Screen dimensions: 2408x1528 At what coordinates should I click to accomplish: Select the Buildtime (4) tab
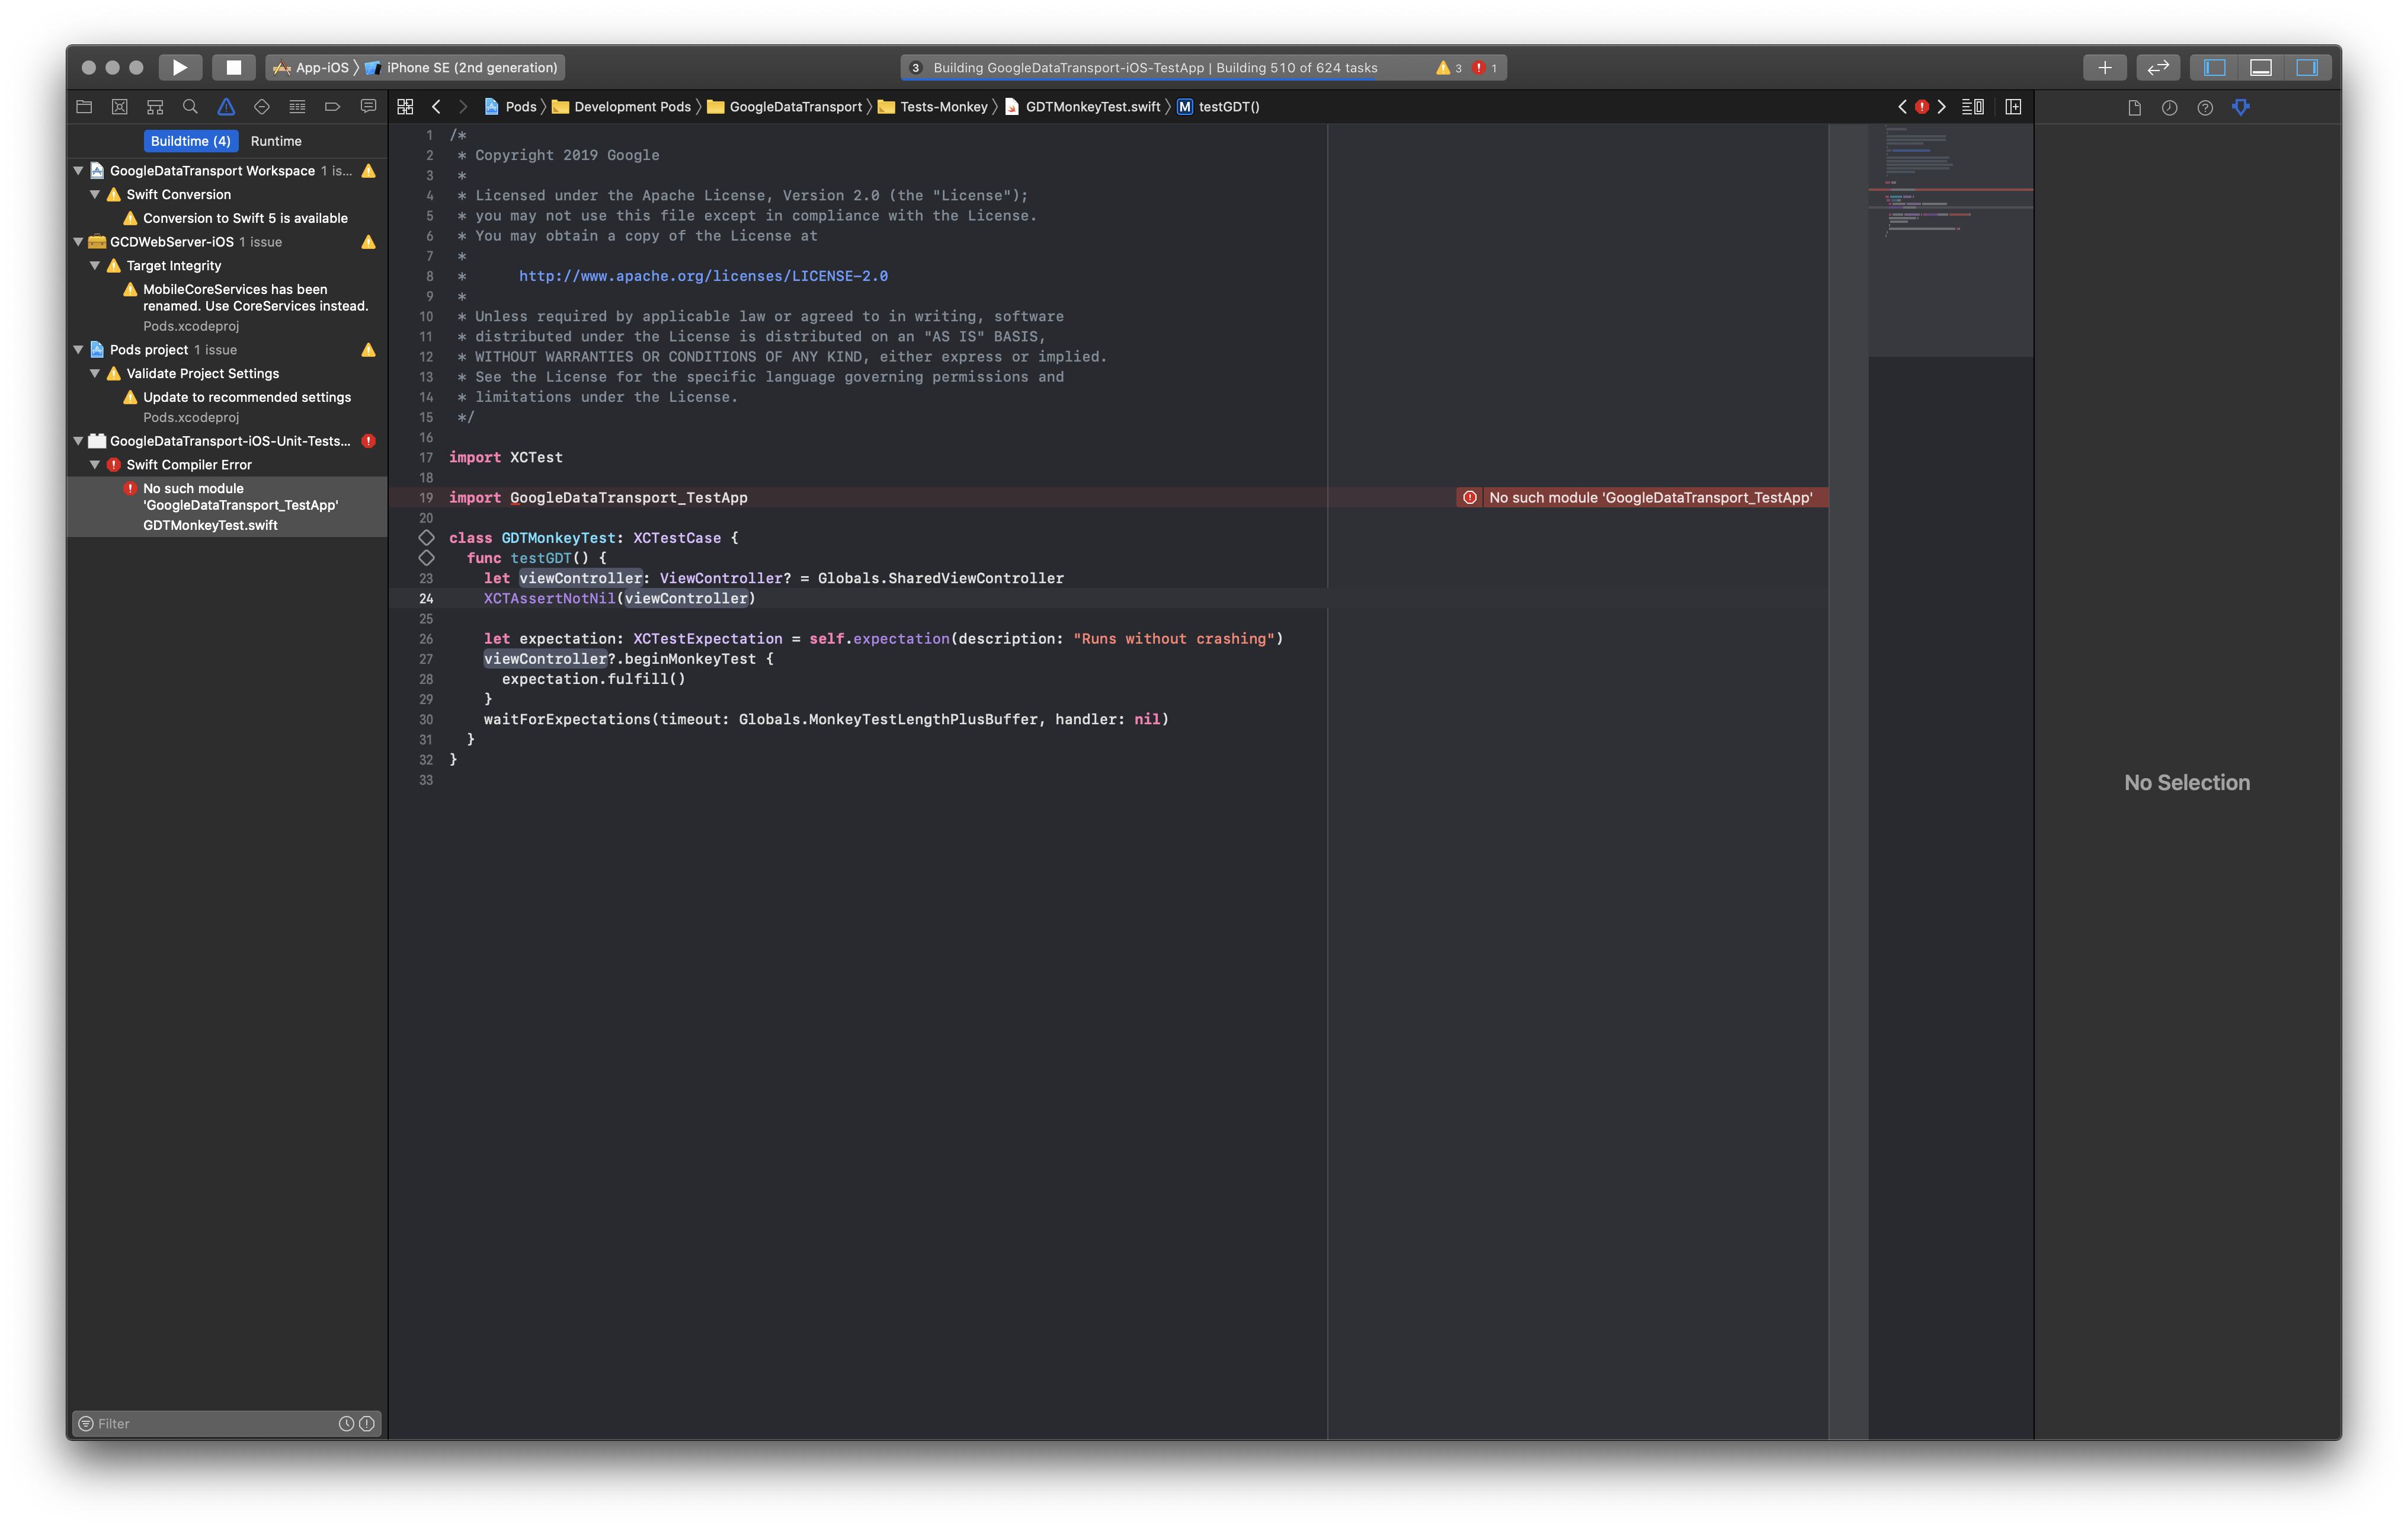[190, 141]
